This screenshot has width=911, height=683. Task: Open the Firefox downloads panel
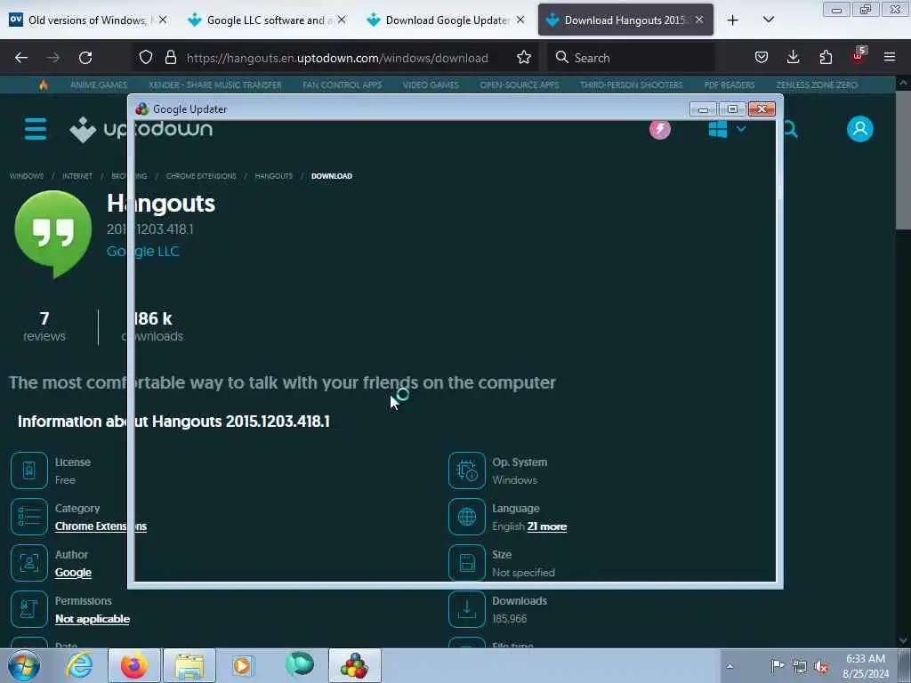point(793,57)
